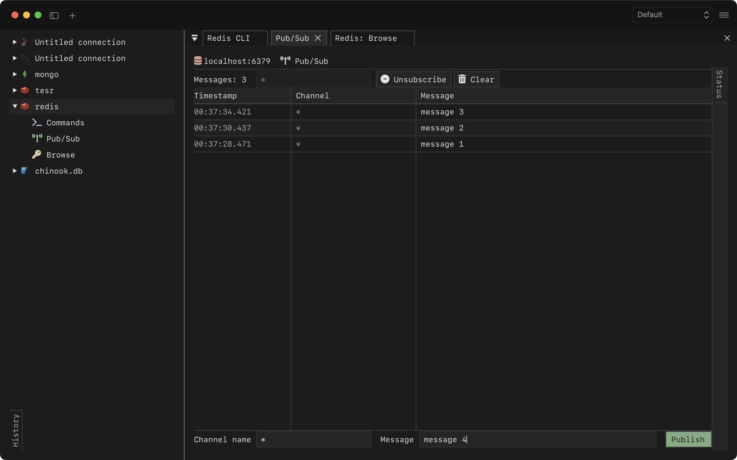Expand the chinook.db connection
The height and width of the screenshot is (460, 737).
point(14,171)
